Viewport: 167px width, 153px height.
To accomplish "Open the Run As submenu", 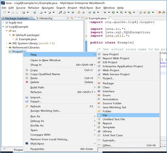I will (x=61, y=116).
